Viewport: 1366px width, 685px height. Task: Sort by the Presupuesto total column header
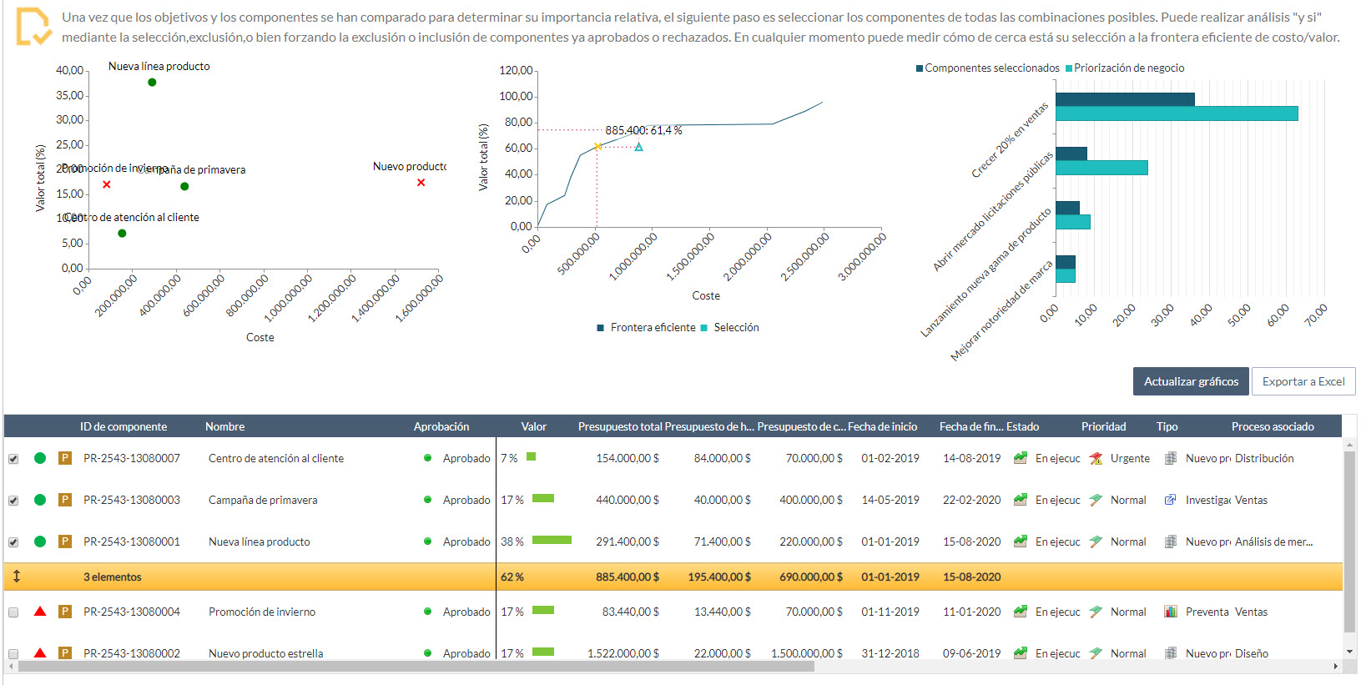[619, 426]
